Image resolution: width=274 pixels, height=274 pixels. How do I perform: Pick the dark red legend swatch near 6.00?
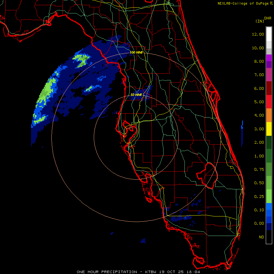pos(269,88)
